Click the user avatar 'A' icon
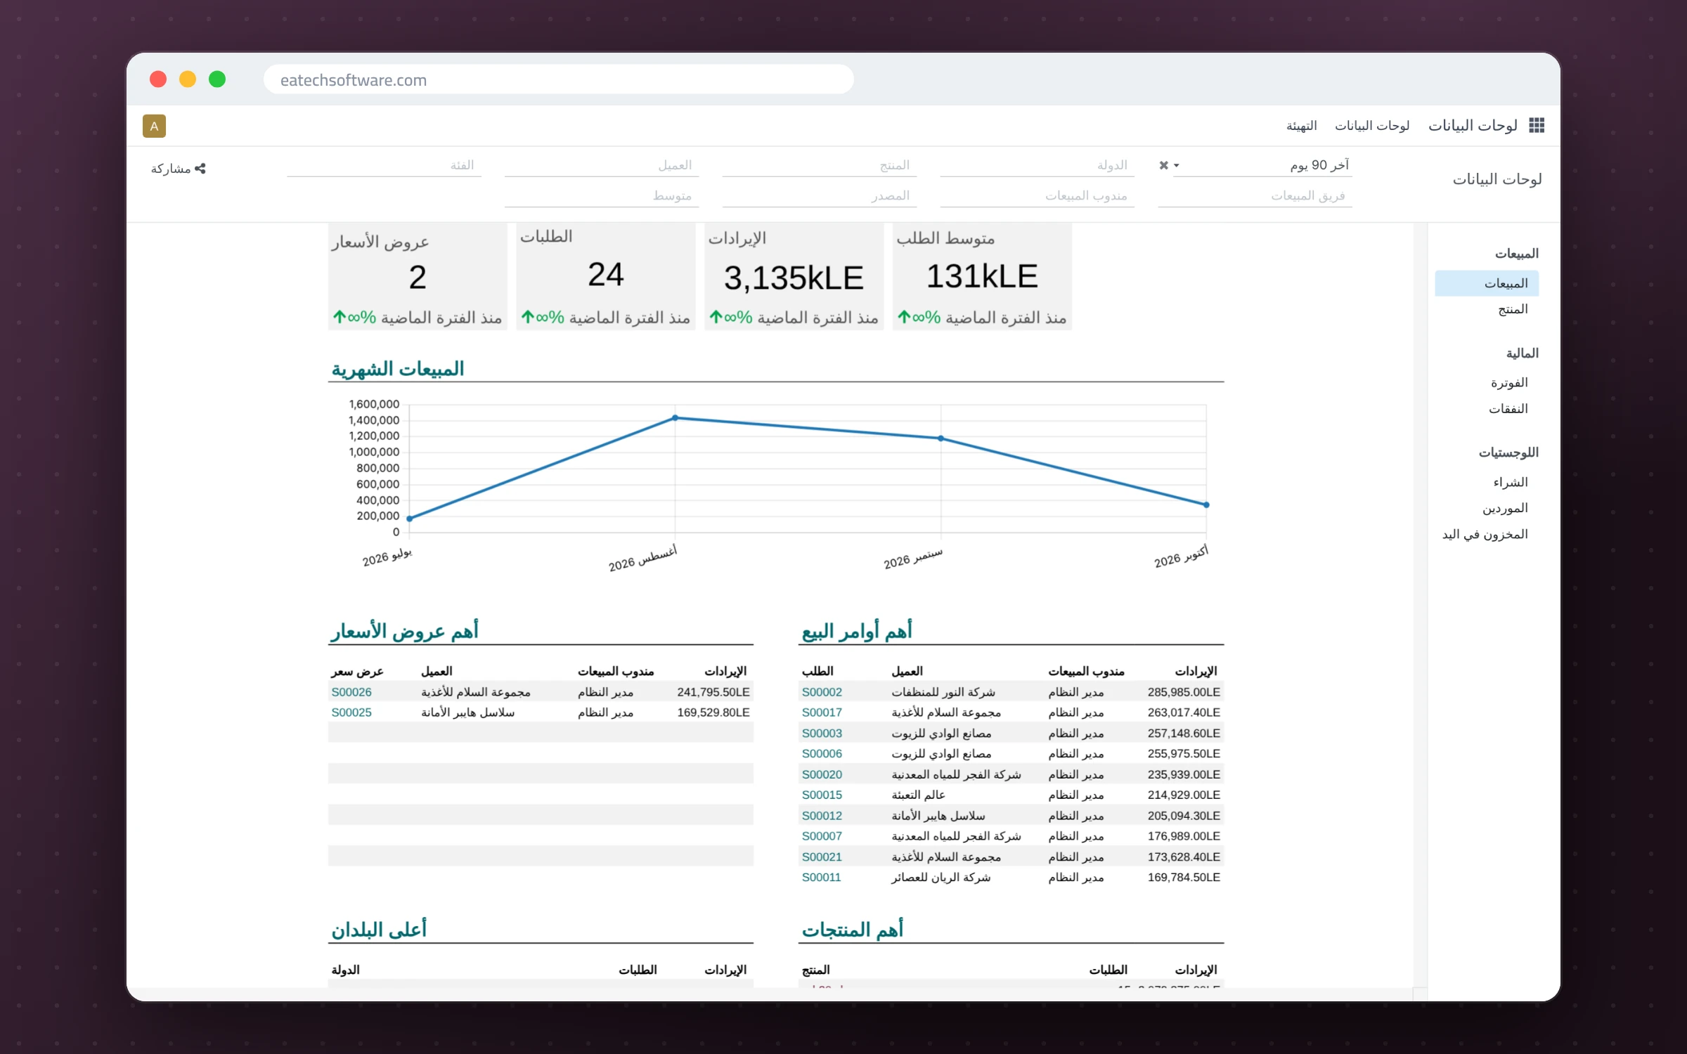This screenshot has height=1054, width=1687. tap(154, 126)
